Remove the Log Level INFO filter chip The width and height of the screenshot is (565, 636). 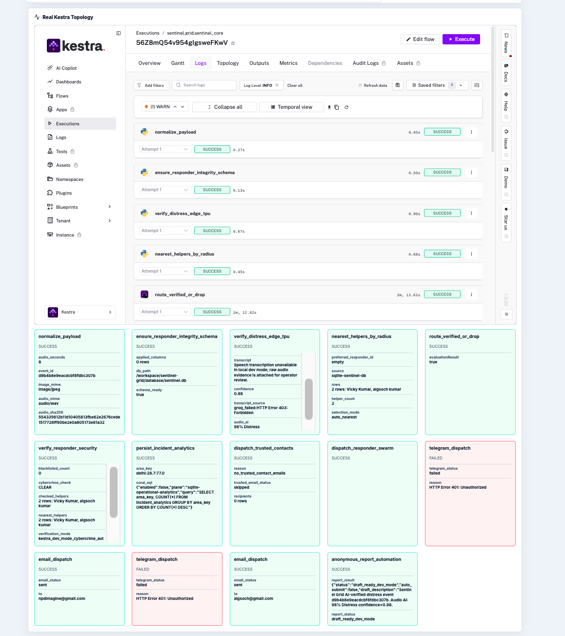pyautogui.click(x=277, y=85)
